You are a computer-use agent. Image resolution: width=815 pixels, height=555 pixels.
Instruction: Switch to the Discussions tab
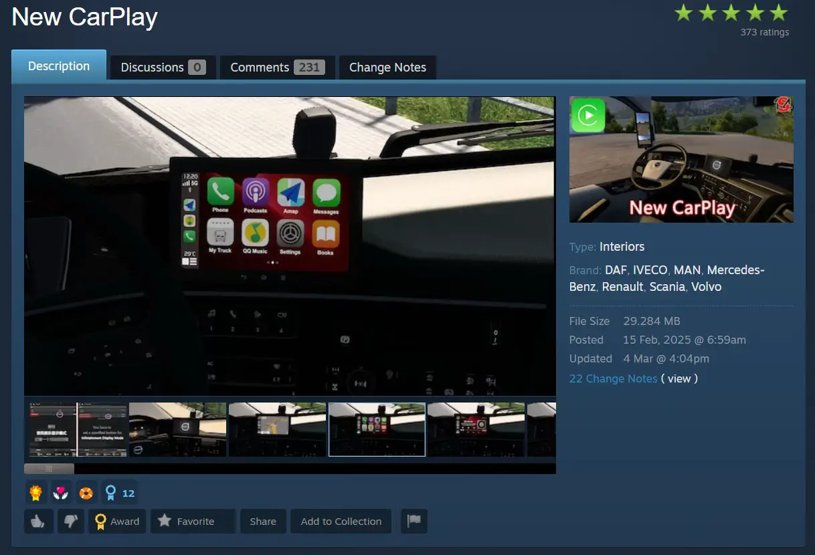(x=163, y=68)
